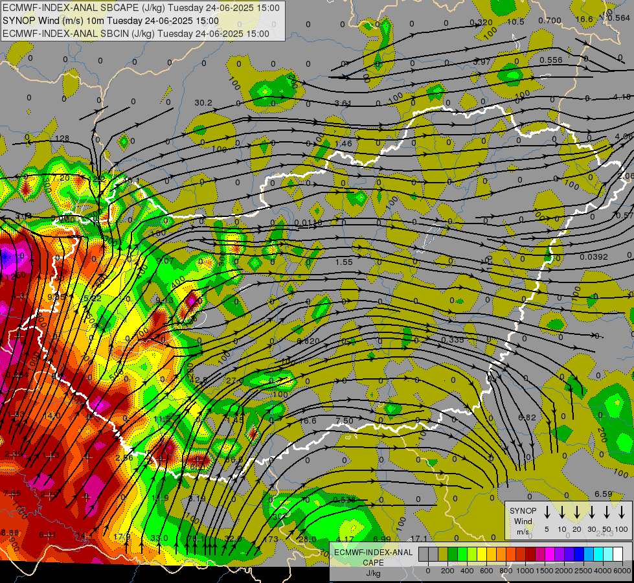This screenshot has height=583, width=634.
Task: Click the 30.2 value on the map
Action: click(x=203, y=103)
